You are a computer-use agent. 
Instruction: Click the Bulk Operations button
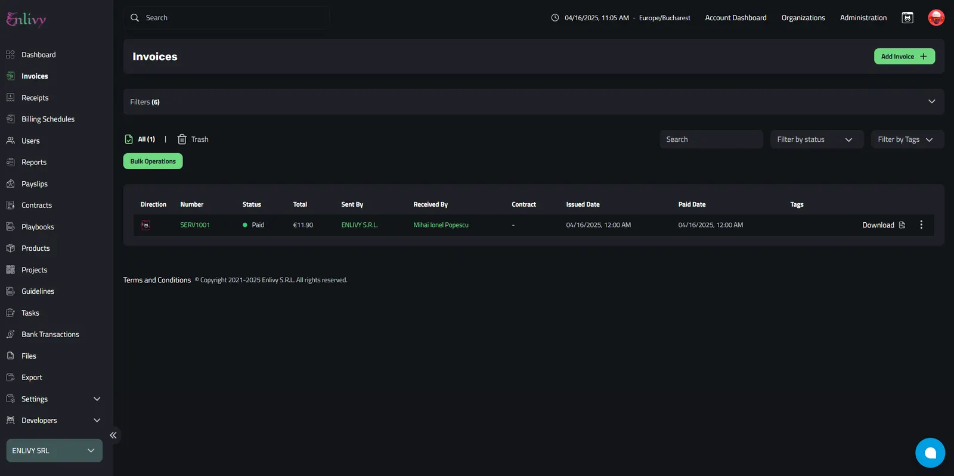point(153,161)
